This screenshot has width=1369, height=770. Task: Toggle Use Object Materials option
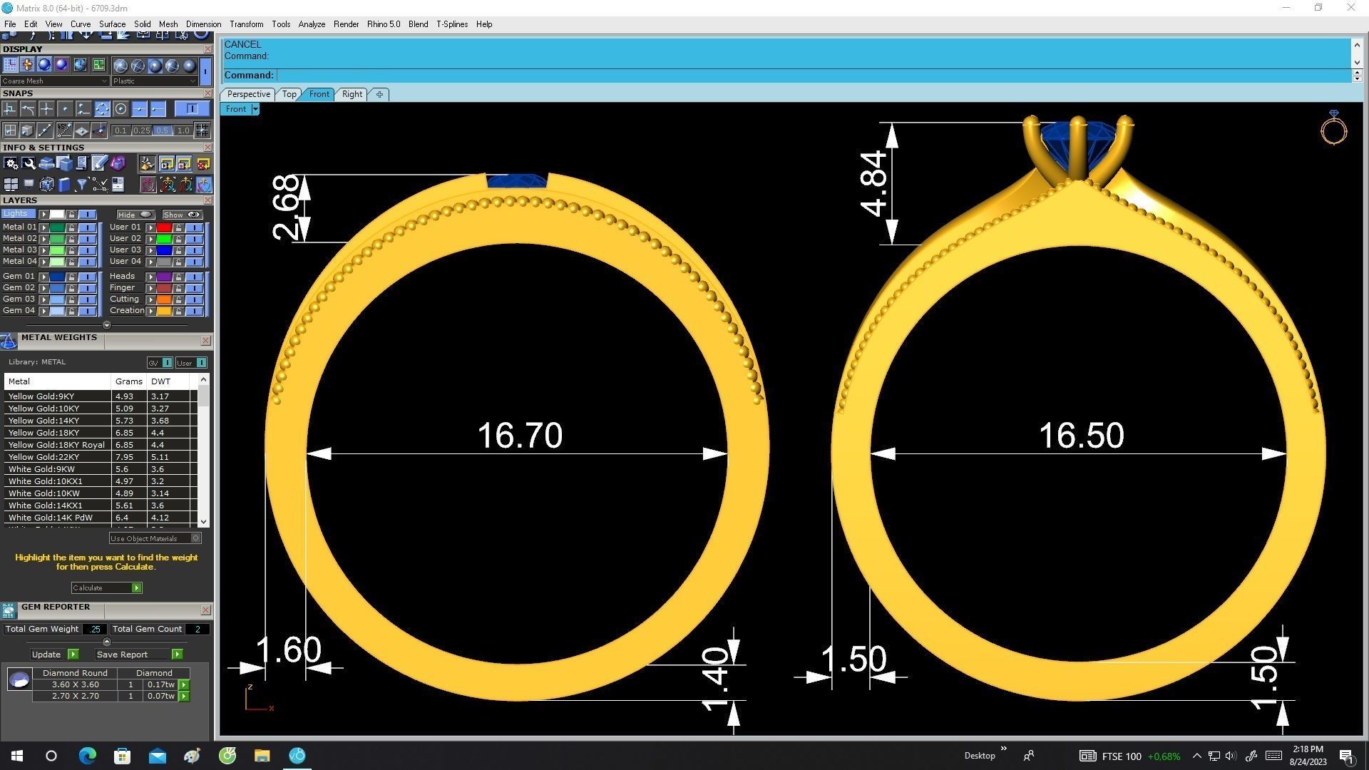tap(155, 538)
